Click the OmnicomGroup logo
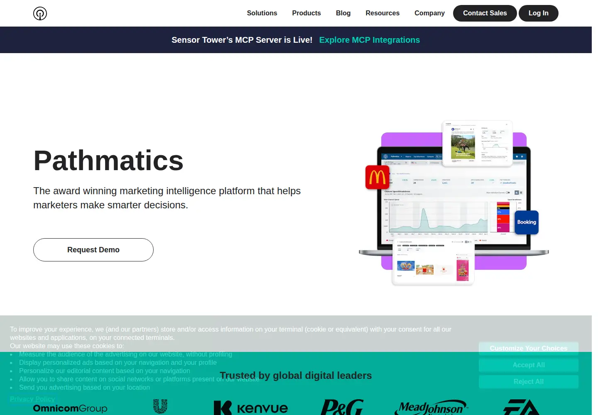This screenshot has height=415, width=598. pyautogui.click(x=70, y=408)
